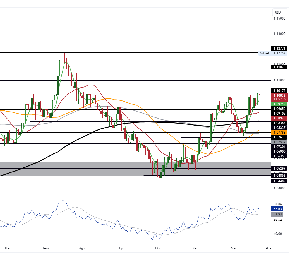The image size is (292, 262).
Task: Click the gray 1.07539 price label
Action: (x=279, y=142)
